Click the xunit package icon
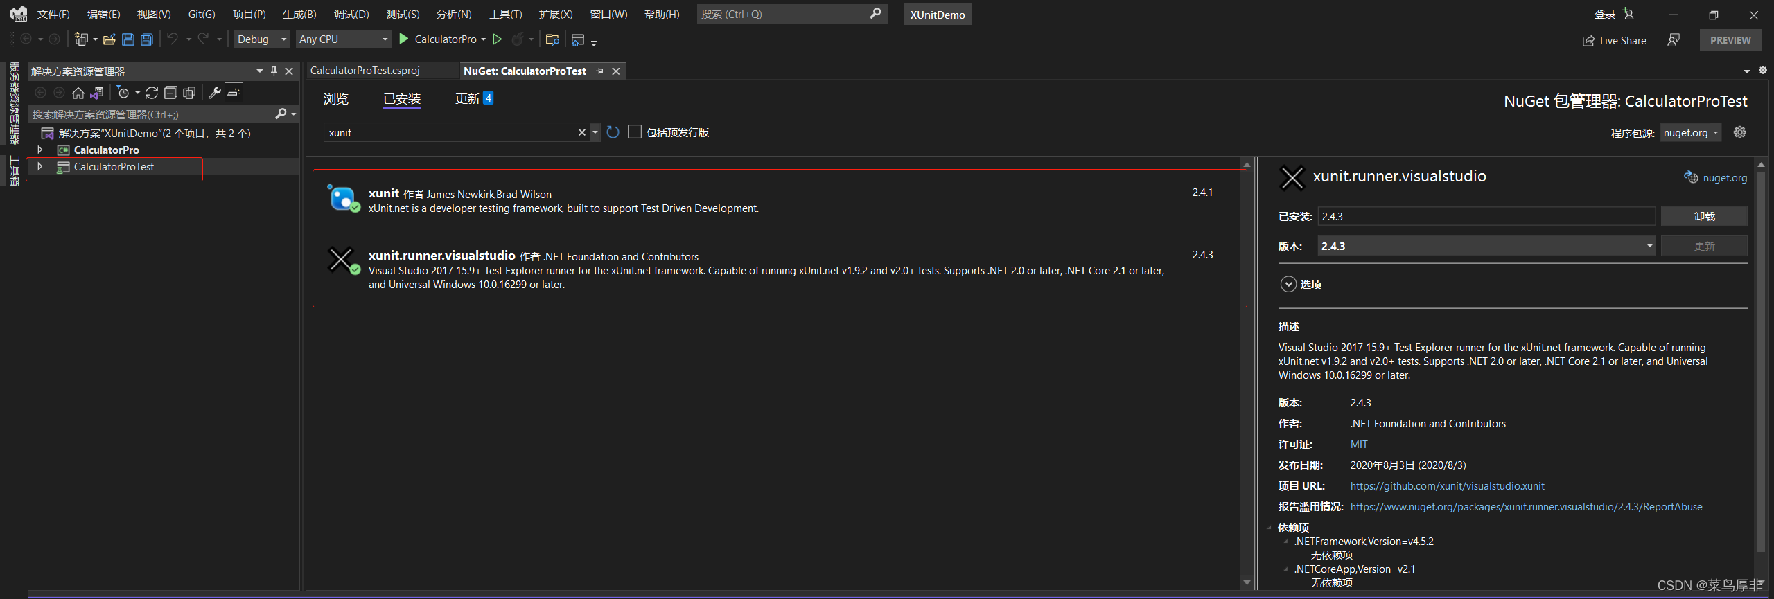The image size is (1774, 599). coord(343,199)
